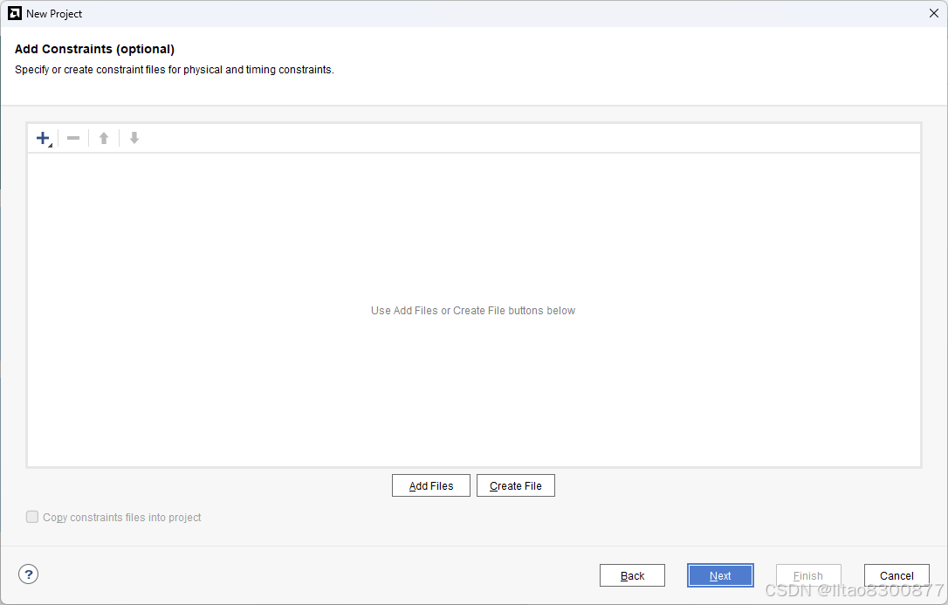This screenshot has height=605, width=948.
Task: Cancel the New Project wizard
Action: [x=896, y=575]
